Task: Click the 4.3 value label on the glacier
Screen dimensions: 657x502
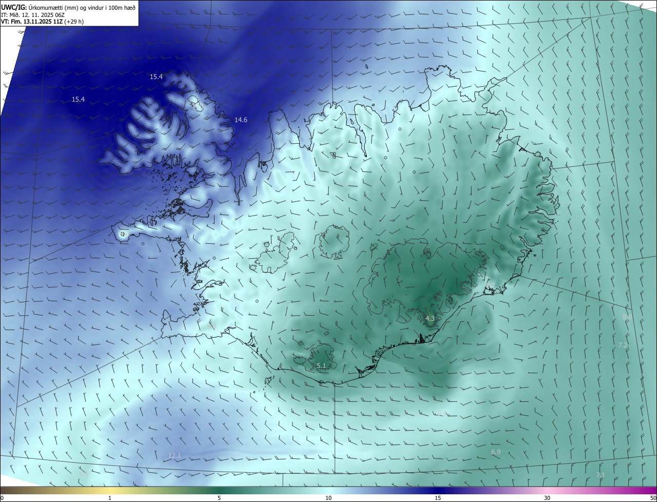Action: 430,318
